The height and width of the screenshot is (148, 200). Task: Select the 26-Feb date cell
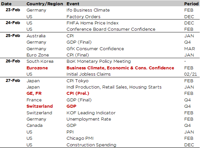coord(12,61)
